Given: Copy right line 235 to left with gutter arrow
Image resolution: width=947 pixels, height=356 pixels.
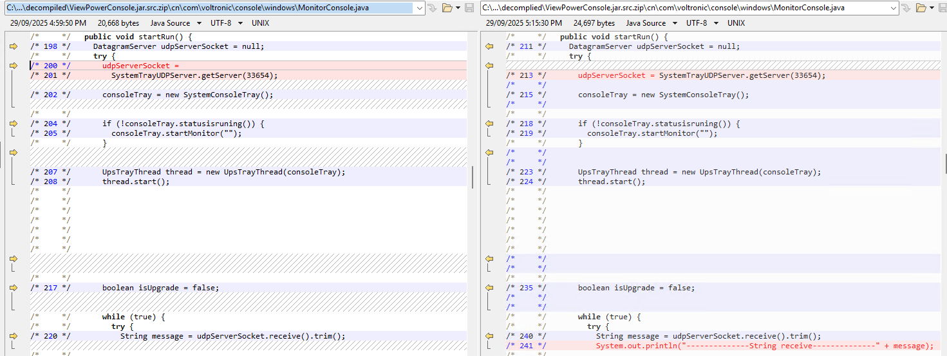Looking at the screenshot, I should click(489, 288).
